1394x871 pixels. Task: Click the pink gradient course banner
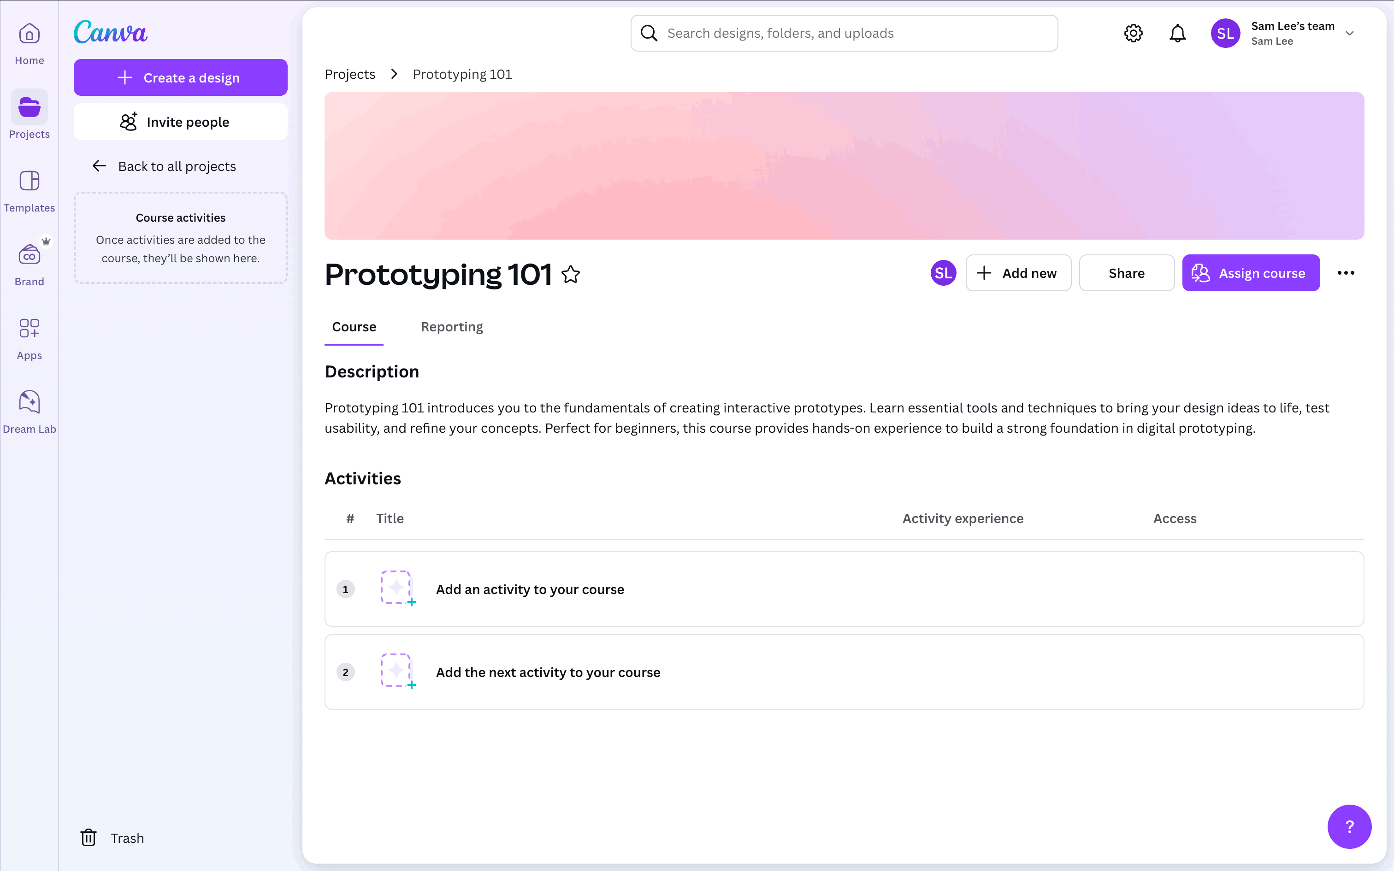(x=844, y=166)
